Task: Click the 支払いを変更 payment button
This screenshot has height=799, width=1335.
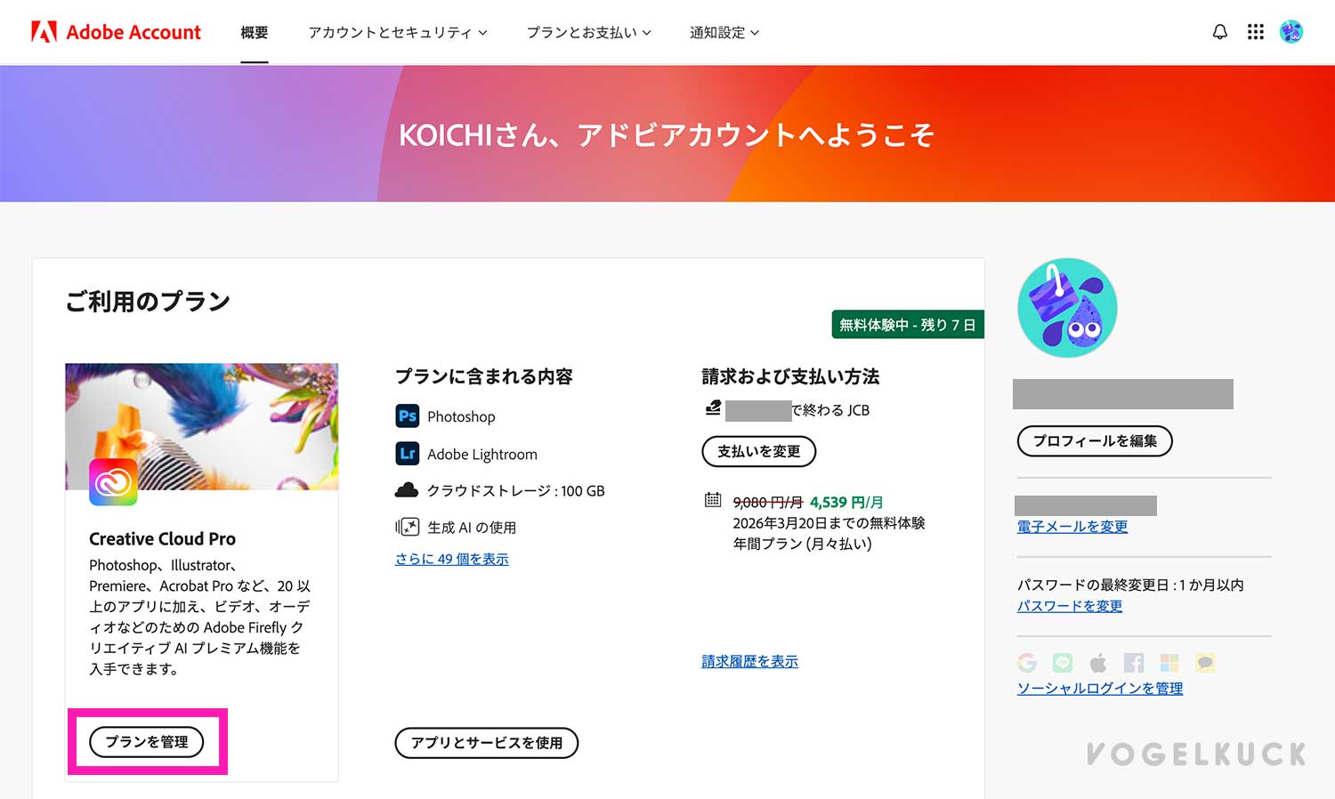Action: 758,451
